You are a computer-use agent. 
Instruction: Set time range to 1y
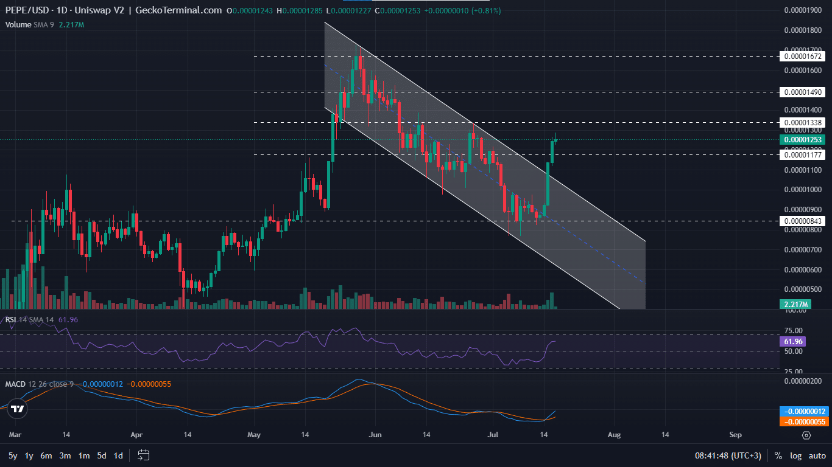click(29, 455)
